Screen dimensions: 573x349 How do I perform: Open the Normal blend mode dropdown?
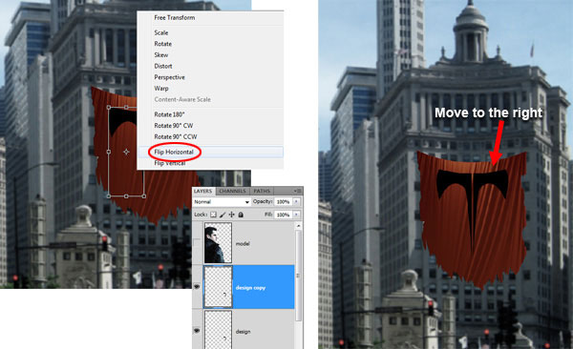(x=222, y=202)
